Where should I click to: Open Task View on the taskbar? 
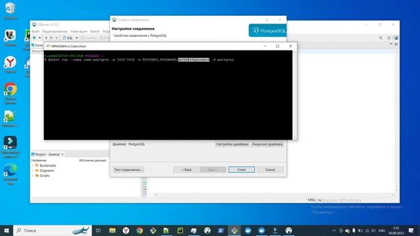click(98, 230)
